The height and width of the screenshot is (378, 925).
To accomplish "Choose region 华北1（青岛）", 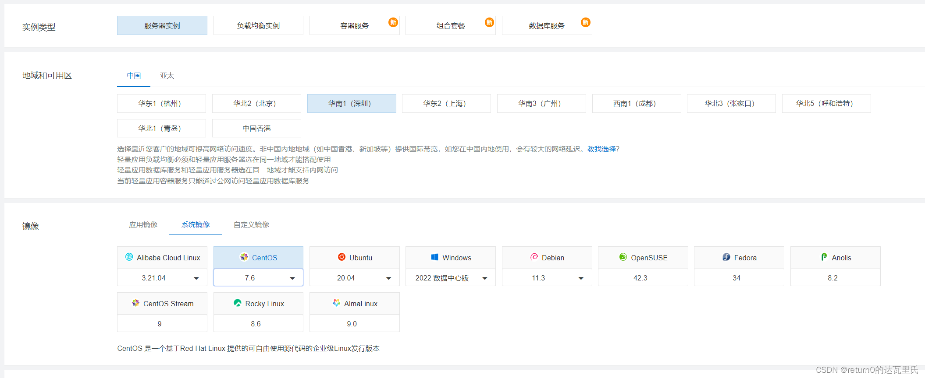I will click(161, 128).
